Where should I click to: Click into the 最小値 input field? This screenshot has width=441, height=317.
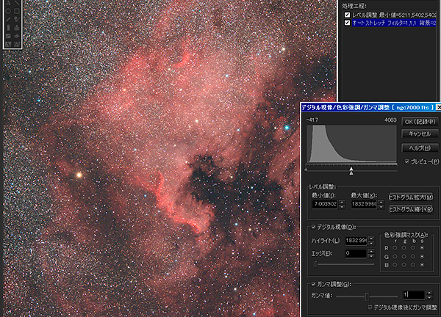pyautogui.click(x=325, y=204)
